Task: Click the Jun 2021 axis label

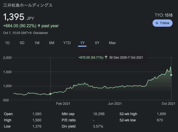Action: (x=115, y=103)
